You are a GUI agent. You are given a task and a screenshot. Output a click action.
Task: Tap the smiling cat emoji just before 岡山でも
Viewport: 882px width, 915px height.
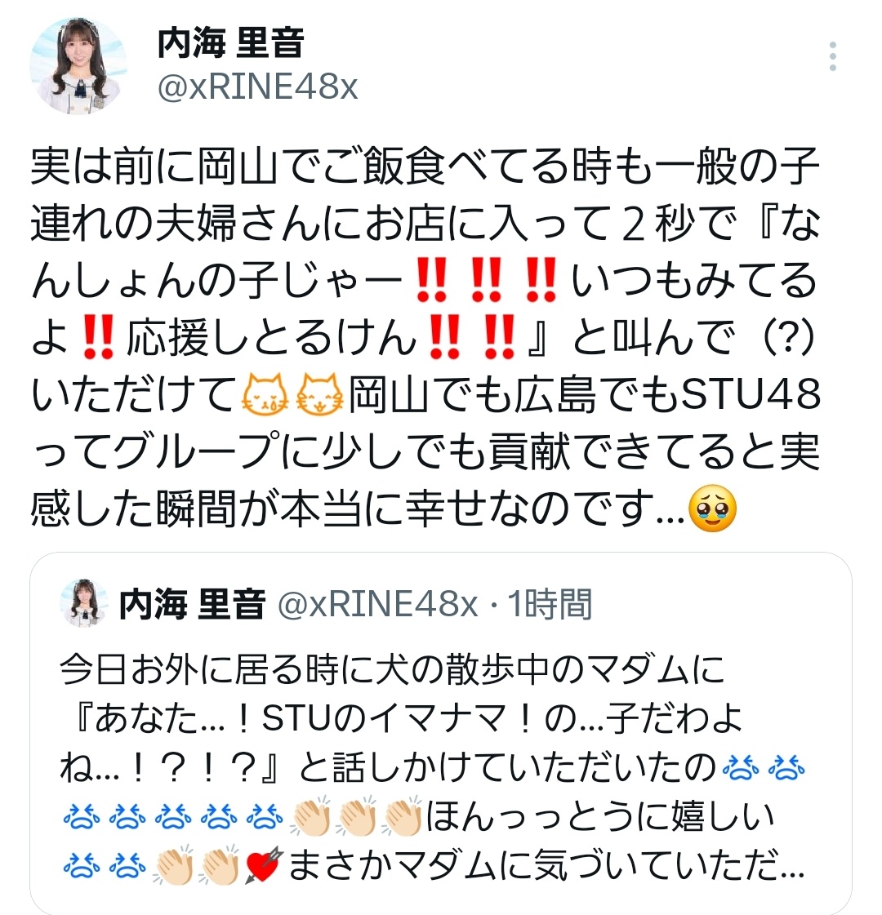click(x=319, y=394)
